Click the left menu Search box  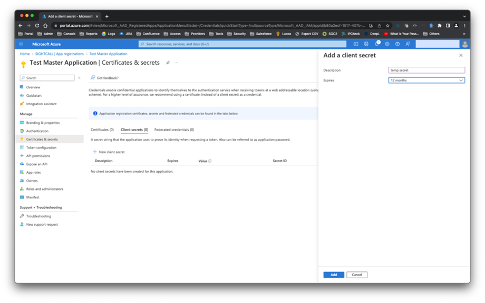[x=47, y=78]
